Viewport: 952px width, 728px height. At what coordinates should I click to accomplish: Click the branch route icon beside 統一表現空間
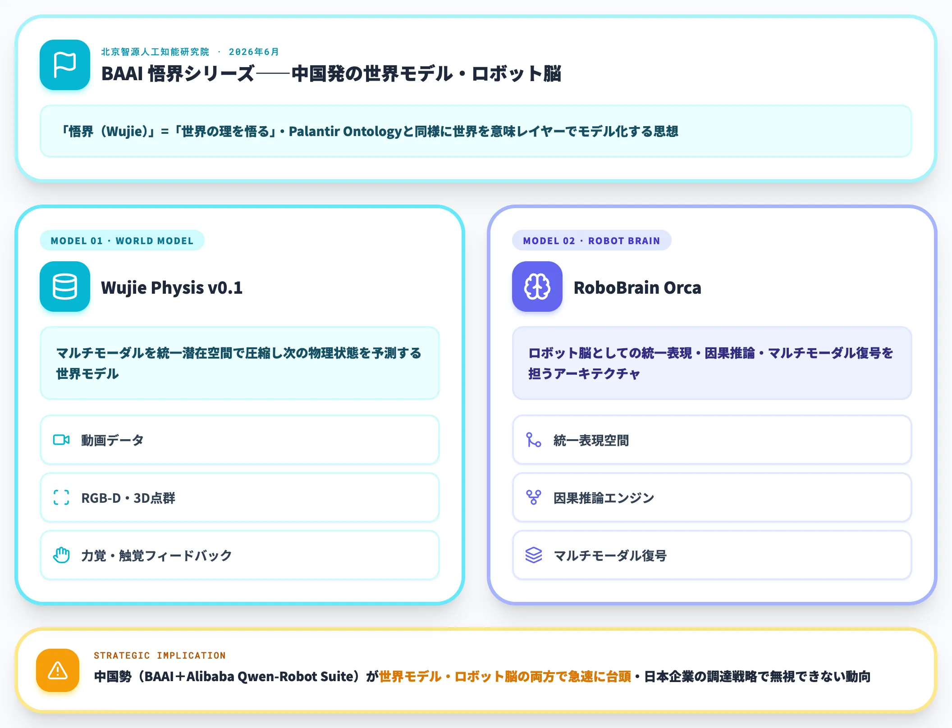534,440
